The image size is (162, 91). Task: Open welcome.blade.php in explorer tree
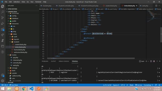pos(22,52)
